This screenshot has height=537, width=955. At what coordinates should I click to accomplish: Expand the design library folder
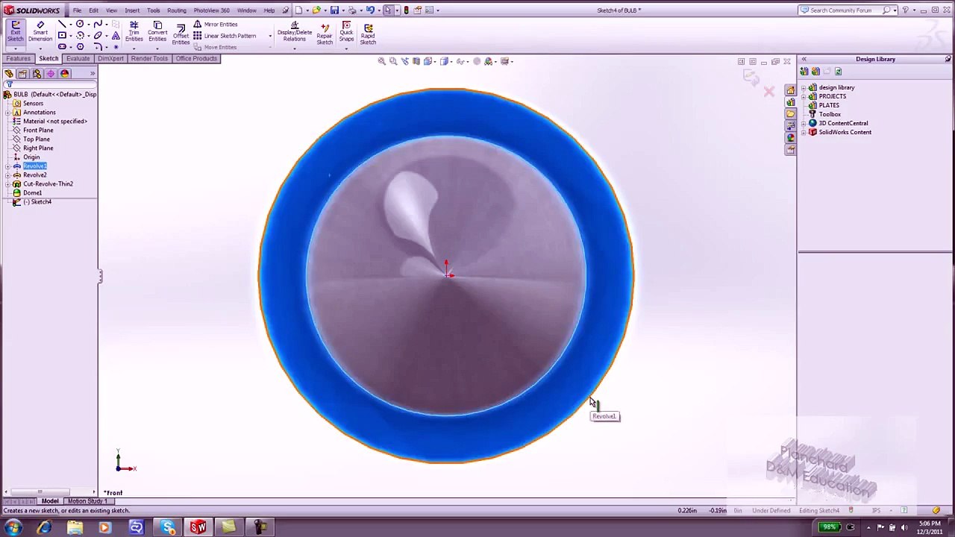(x=804, y=87)
